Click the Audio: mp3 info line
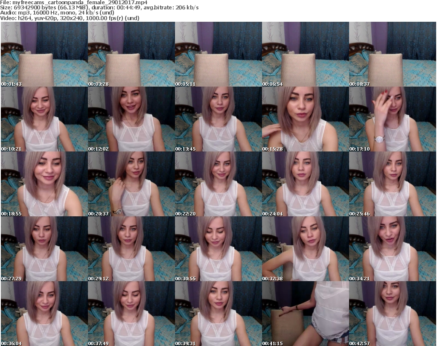The width and height of the screenshot is (437, 346). [57, 13]
